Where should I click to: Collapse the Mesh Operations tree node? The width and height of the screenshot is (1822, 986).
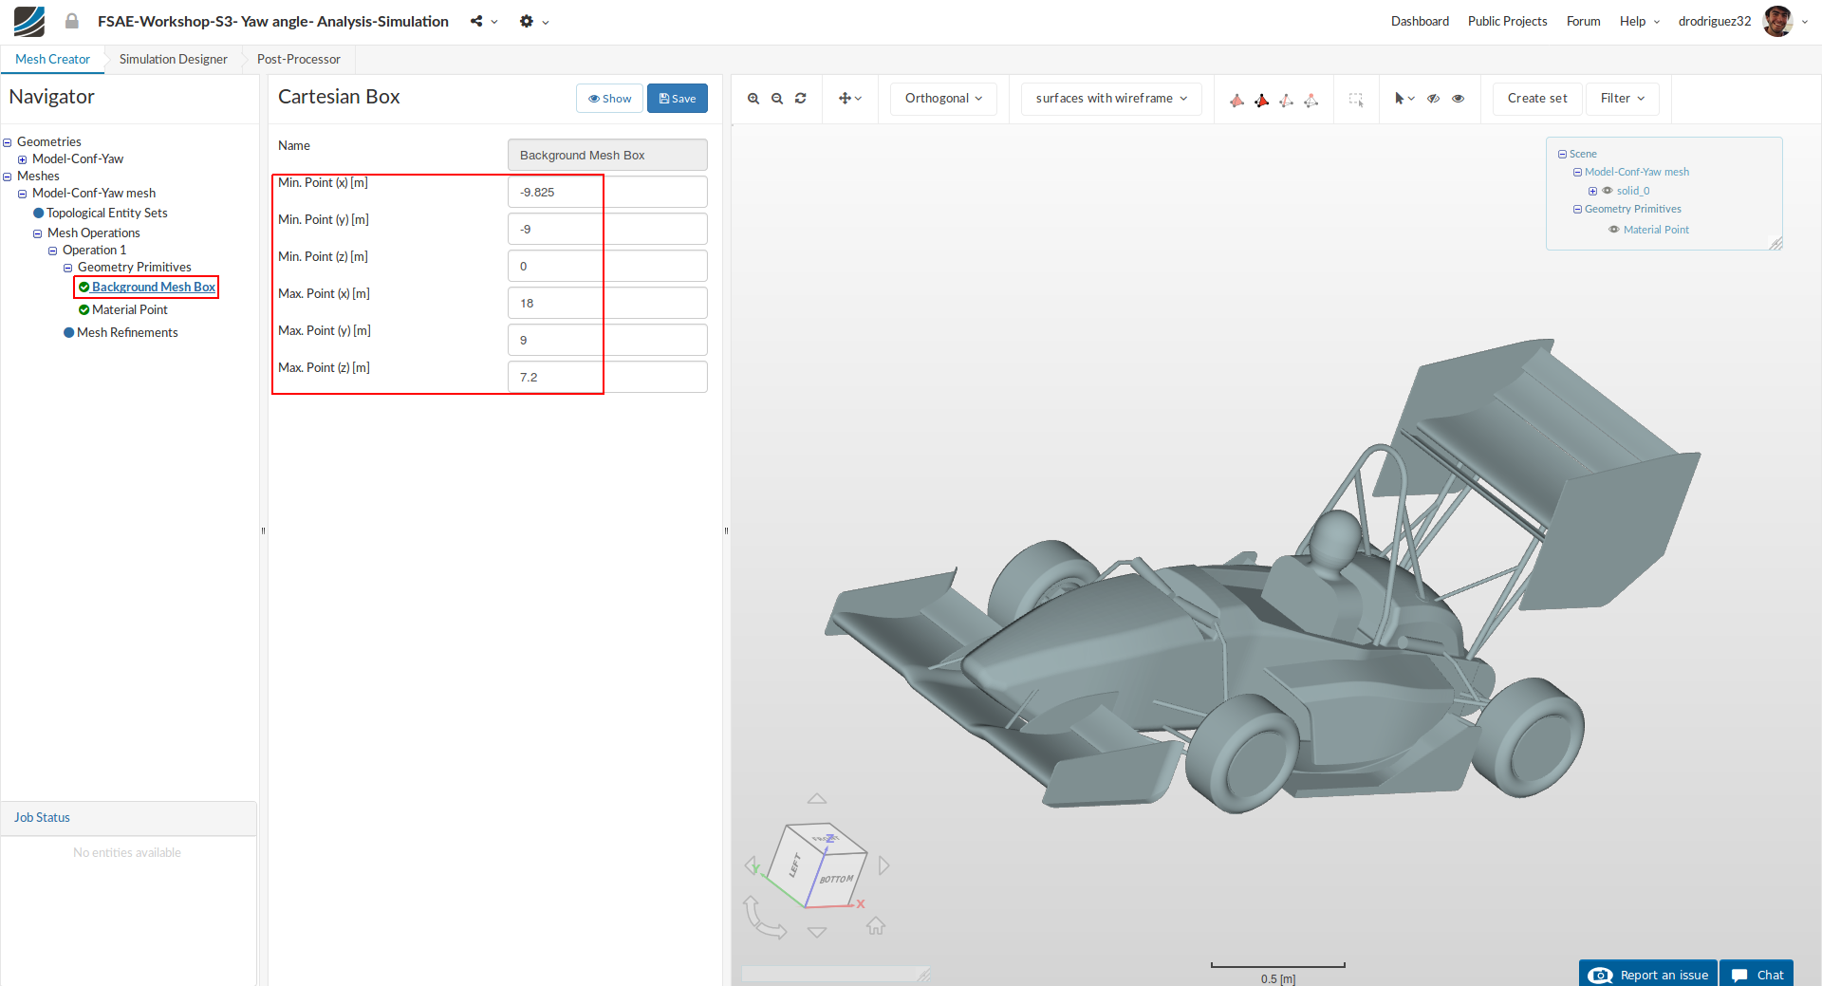click(x=38, y=233)
